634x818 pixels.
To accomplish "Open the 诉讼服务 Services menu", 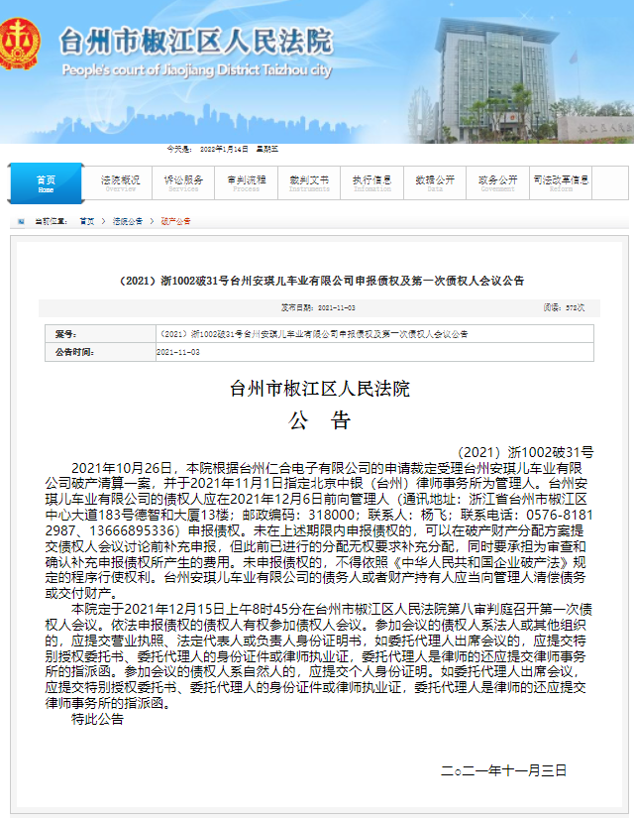I will 183,183.
